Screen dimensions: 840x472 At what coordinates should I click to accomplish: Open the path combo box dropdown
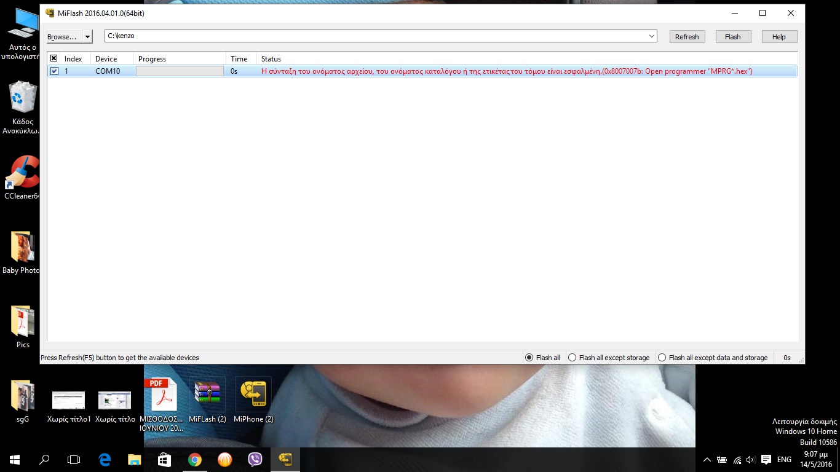click(652, 36)
